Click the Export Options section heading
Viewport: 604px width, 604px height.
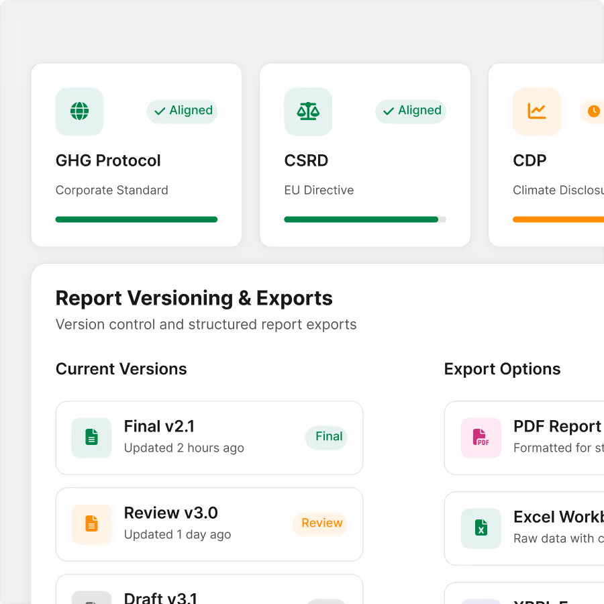(502, 369)
